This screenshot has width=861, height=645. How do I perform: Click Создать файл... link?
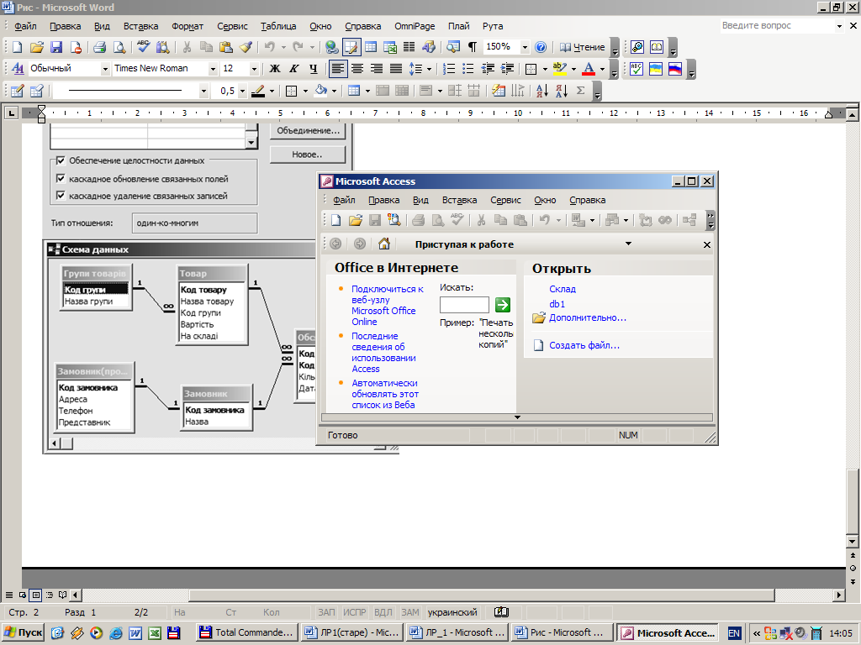584,345
